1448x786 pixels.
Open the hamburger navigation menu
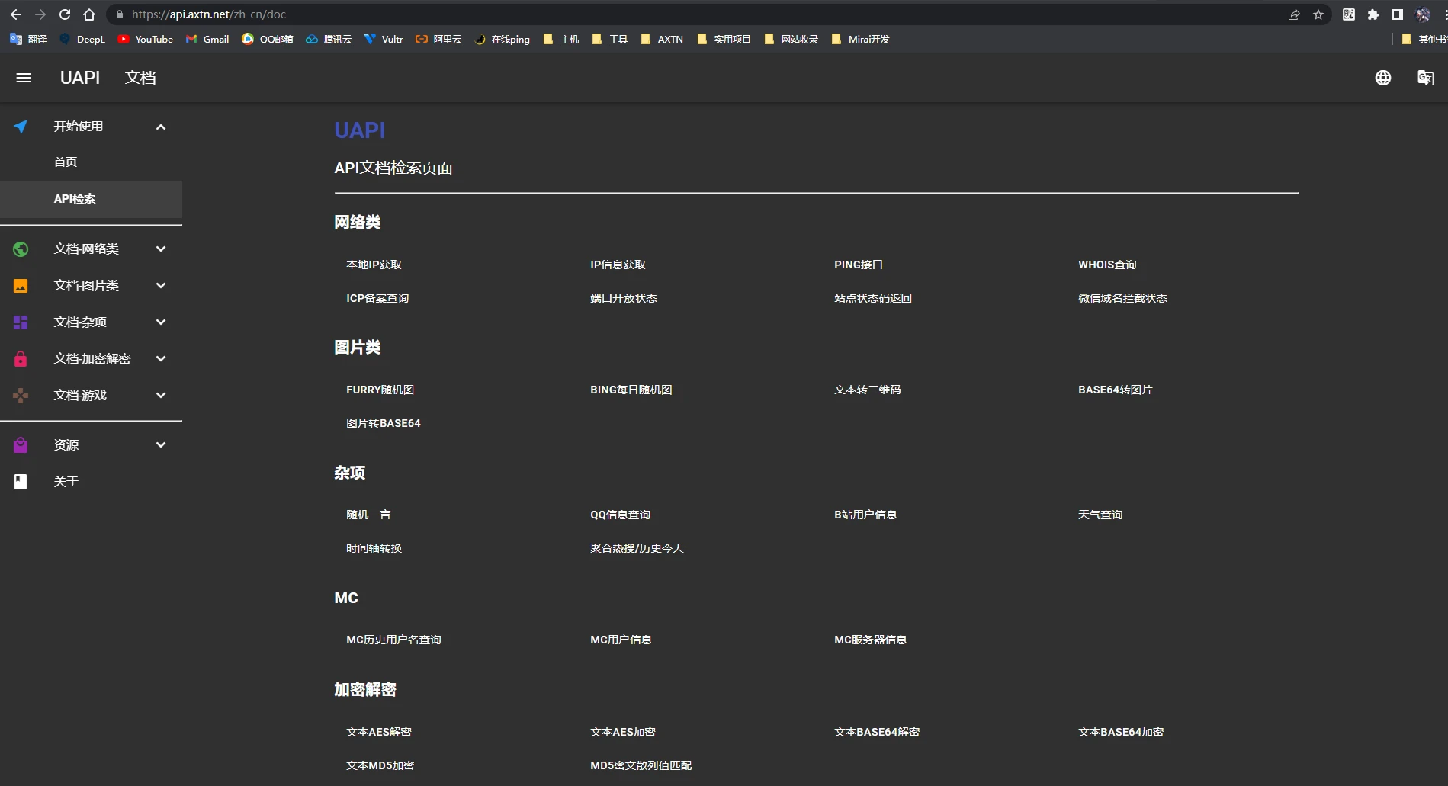pos(24,78)
